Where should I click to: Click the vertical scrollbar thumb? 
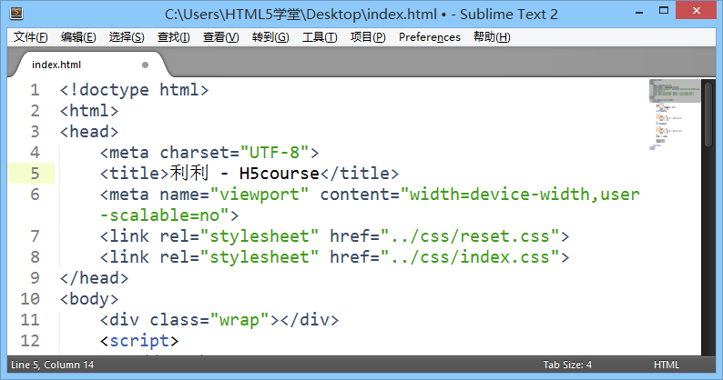pyautogui.click(x=708, y=114)
